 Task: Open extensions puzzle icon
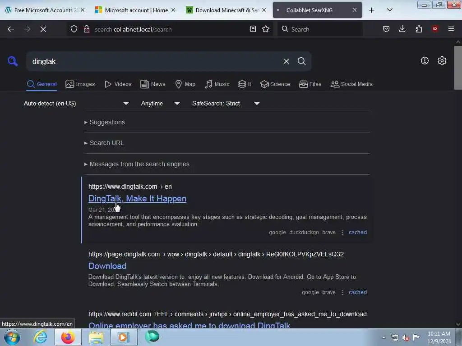click(419, 29)
